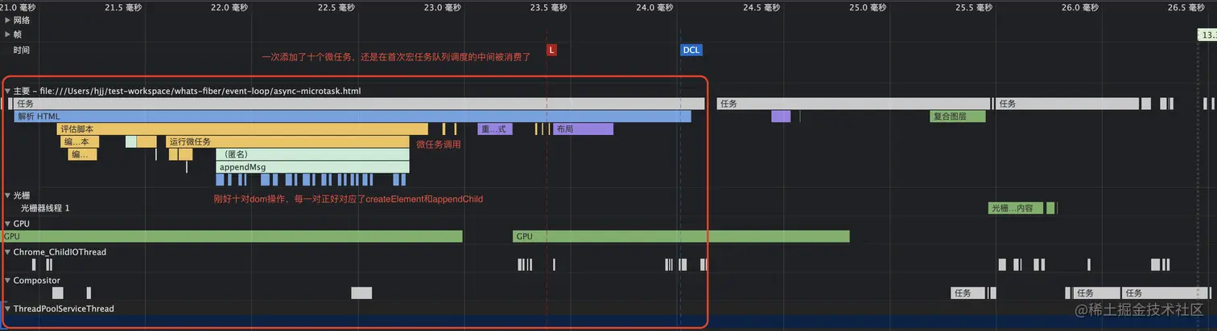The image size is (1217, 331).
Task: Click the 22.0 毫秒 ruler label
Action: point(229,7)
